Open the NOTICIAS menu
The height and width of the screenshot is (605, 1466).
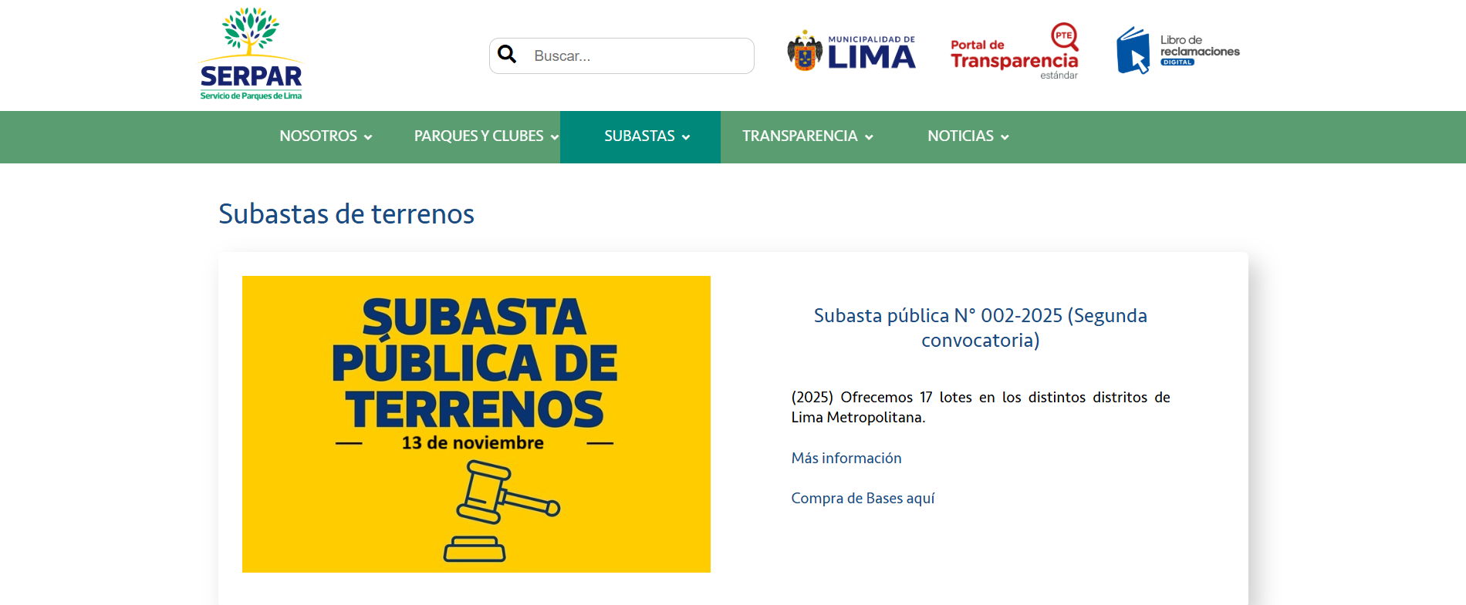[968, 136]
